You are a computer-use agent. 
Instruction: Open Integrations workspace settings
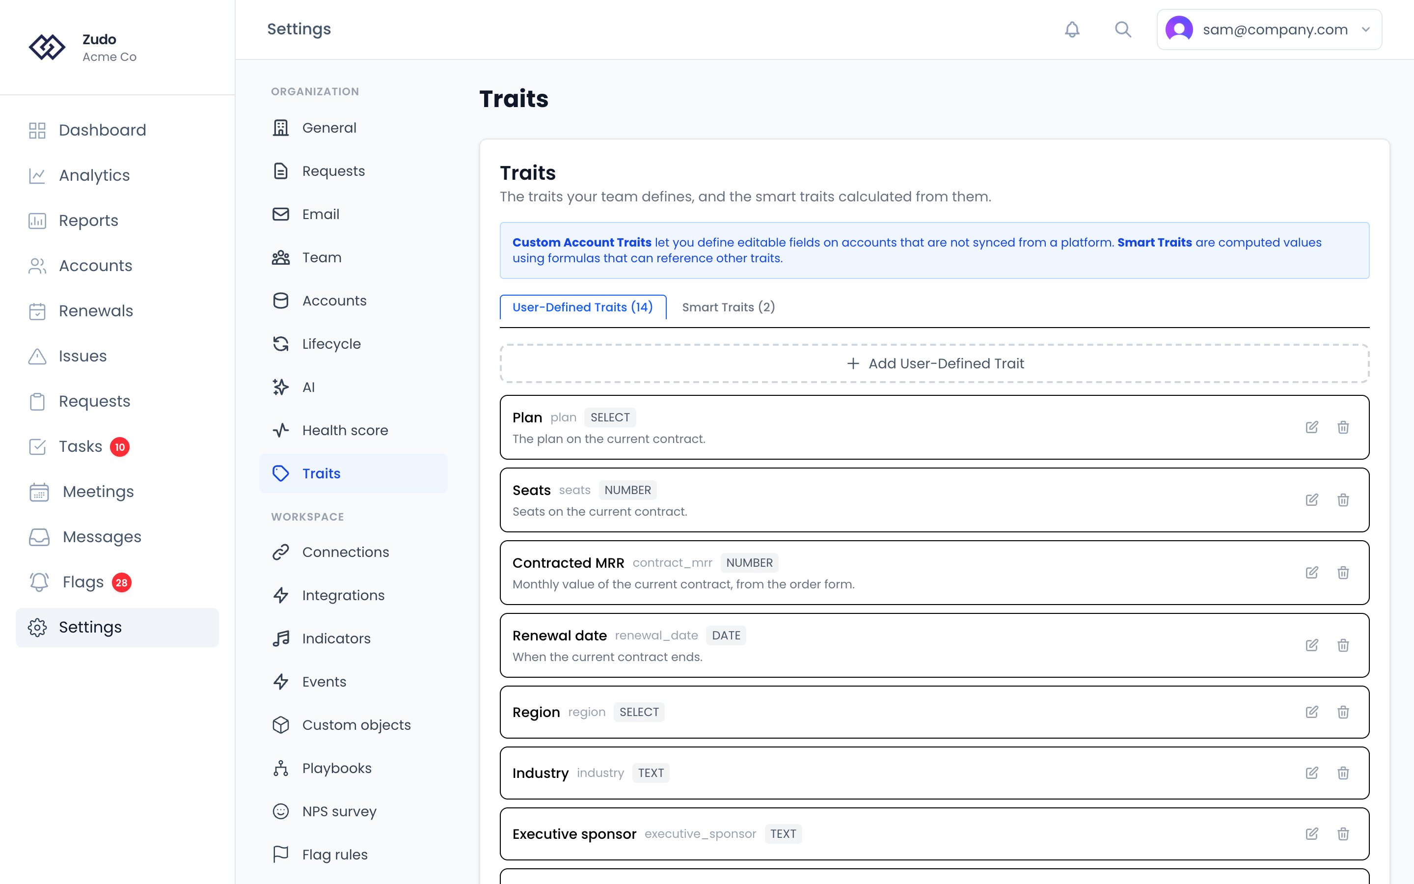(353, 595)
